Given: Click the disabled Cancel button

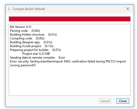Looking at the screenshot, I should coord(105,101).
